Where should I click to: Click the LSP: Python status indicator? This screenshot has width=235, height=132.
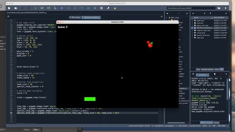pyautogui.click(x=181, y=126)
